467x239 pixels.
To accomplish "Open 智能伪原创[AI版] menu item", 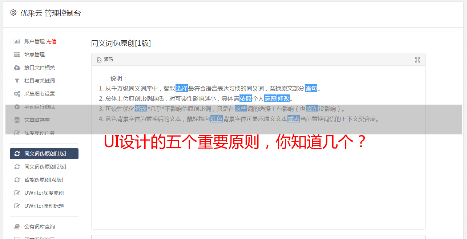I will (x=44, y=180).
